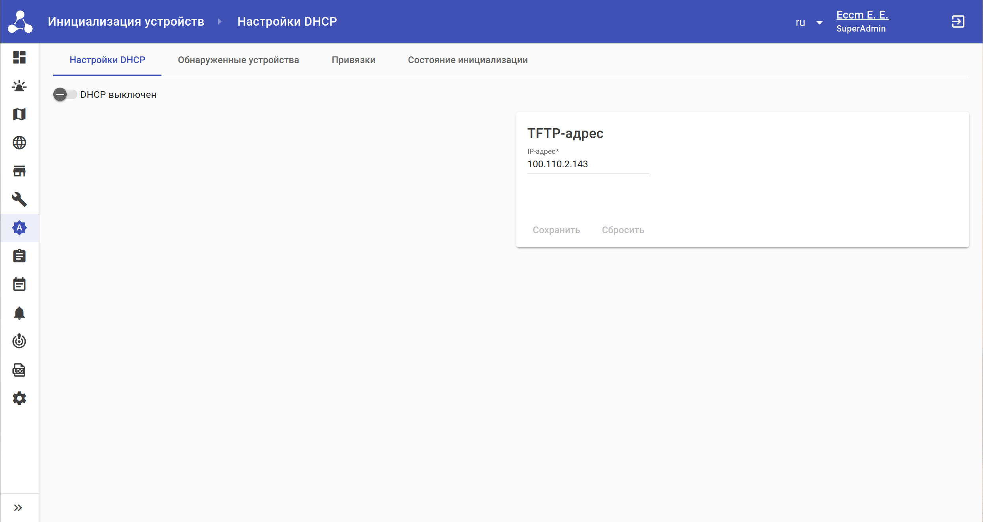The height and width of the screenshot is (522, 983).
Task: Expand the sidebar with double chevron
Action: pos(18,508)
